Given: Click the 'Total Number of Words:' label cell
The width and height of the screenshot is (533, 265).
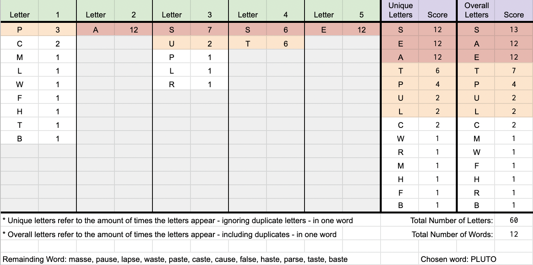Looking at the screenshot, I should (x=452, y=234).
